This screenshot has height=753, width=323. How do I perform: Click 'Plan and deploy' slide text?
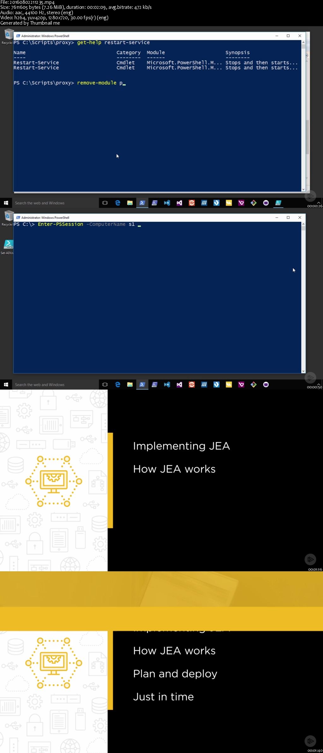(175, 674)
